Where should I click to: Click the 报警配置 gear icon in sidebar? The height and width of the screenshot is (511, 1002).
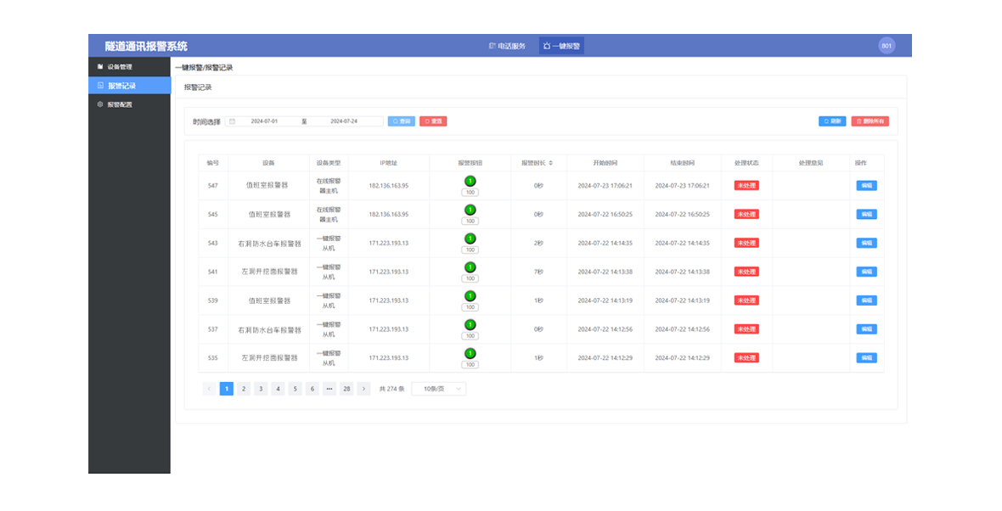[100, 104]
